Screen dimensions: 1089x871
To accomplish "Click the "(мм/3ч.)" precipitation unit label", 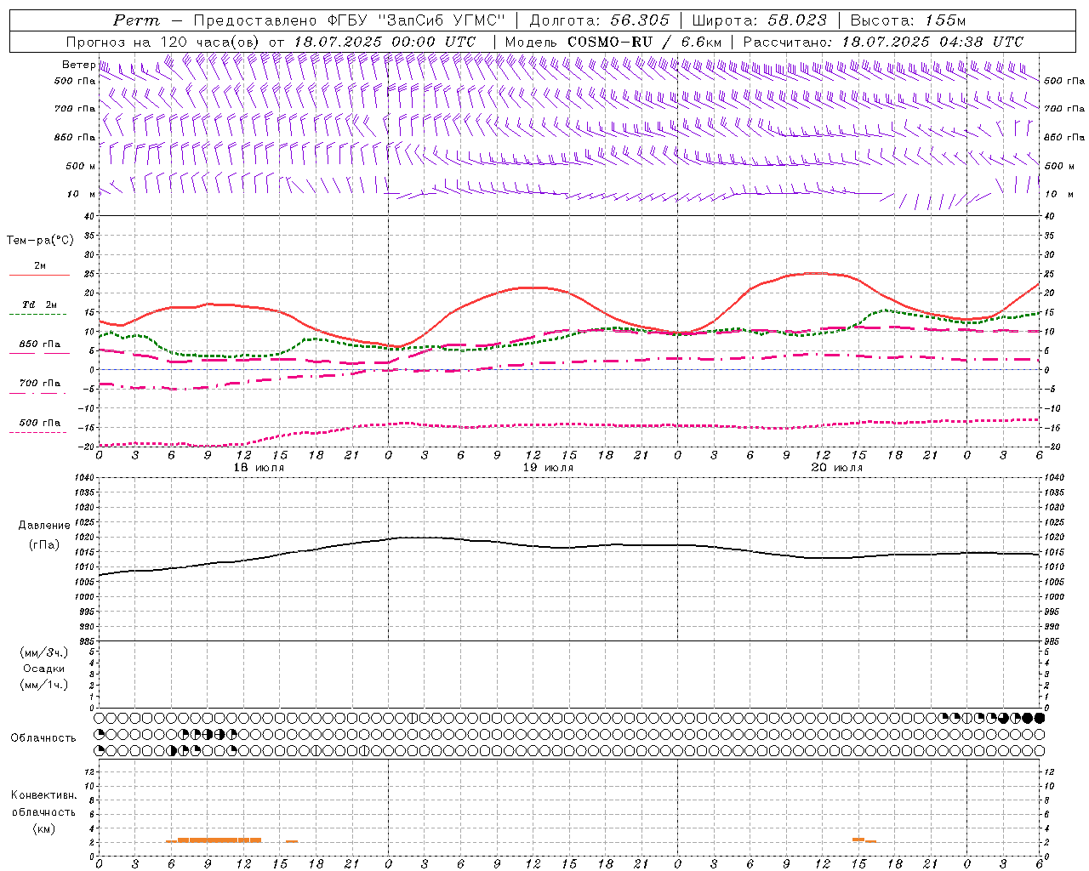I will pos(44,652).
